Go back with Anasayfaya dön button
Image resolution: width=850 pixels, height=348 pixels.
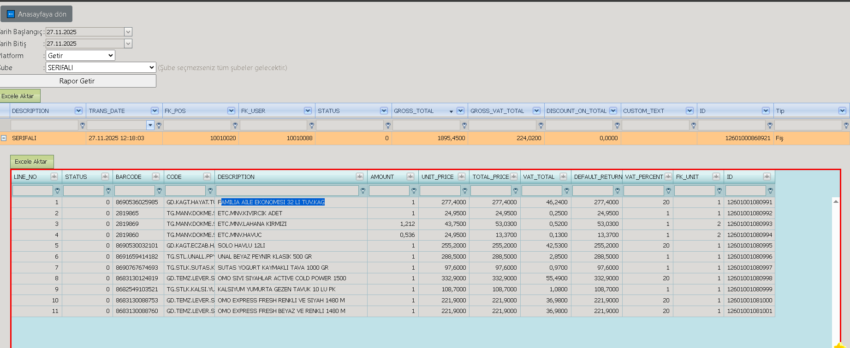coord(36,14)
